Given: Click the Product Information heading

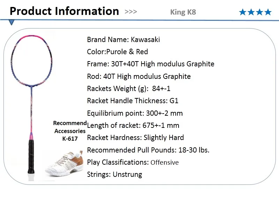Looking at the screenshot, I should pyautogui.click(x=64, y=11).
